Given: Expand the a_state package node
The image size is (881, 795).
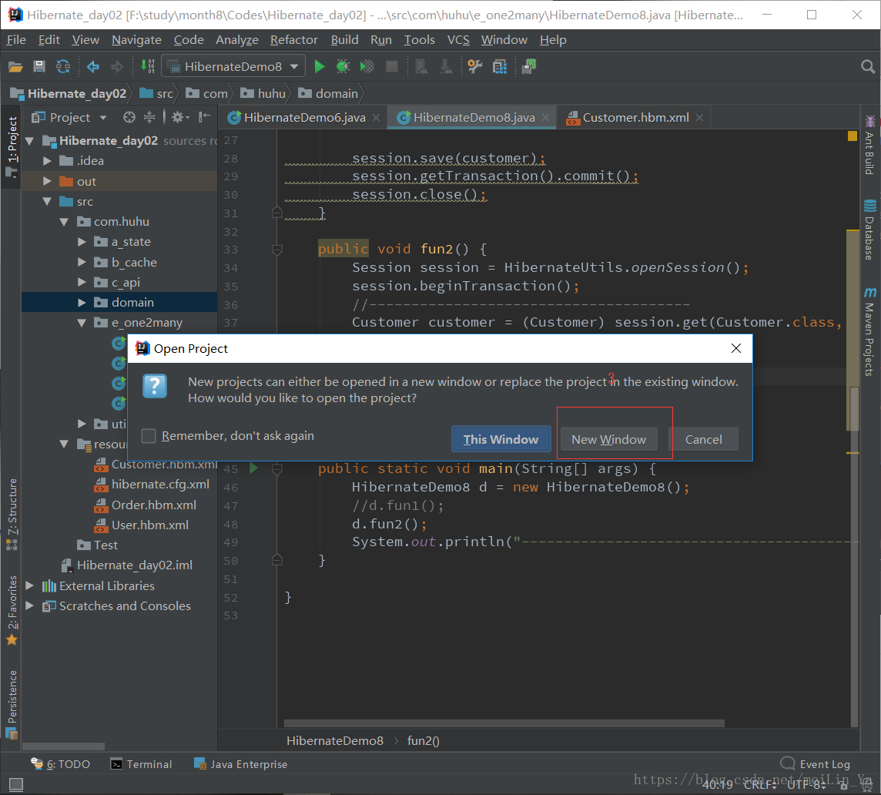Looking at the screenshot, I should tap(82, 242).
